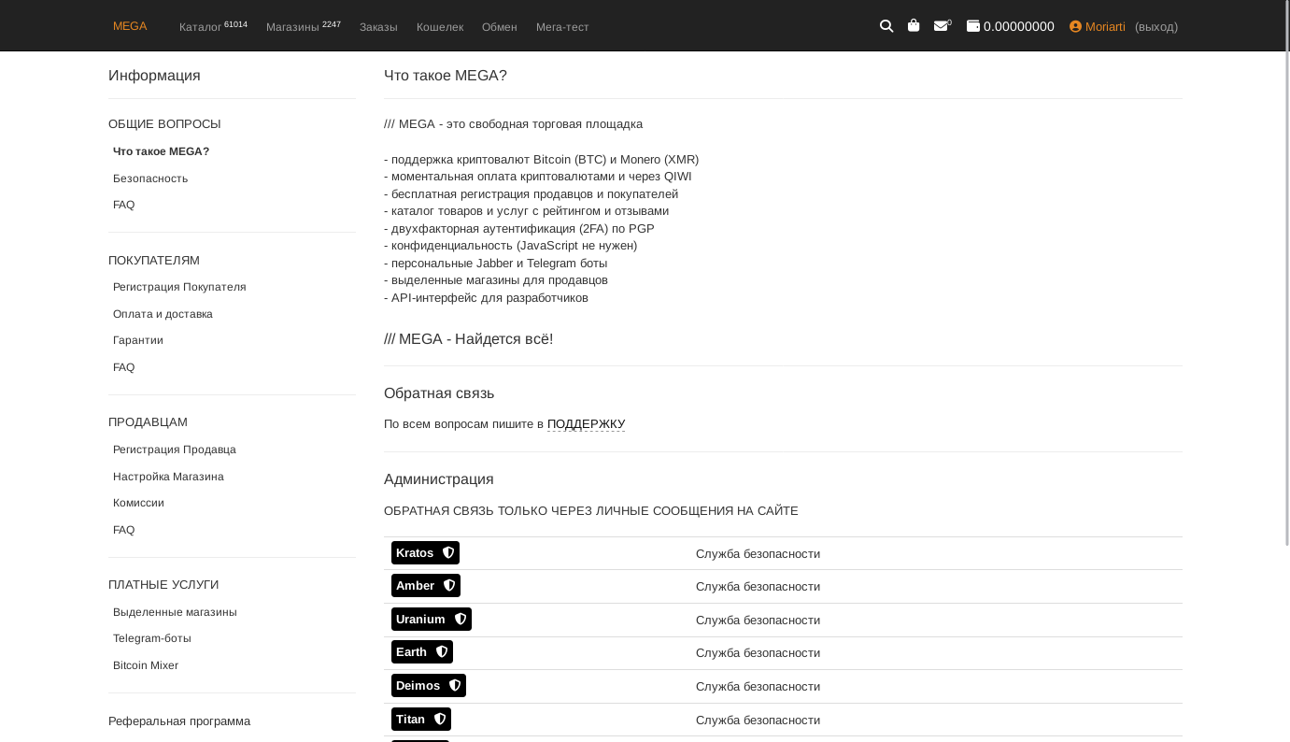
Task: Click the Обратная связь heading
Action: coord(439,393)
